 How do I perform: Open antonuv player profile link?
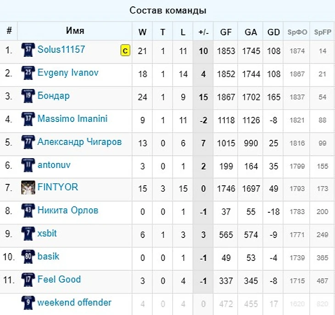(54, 165)
